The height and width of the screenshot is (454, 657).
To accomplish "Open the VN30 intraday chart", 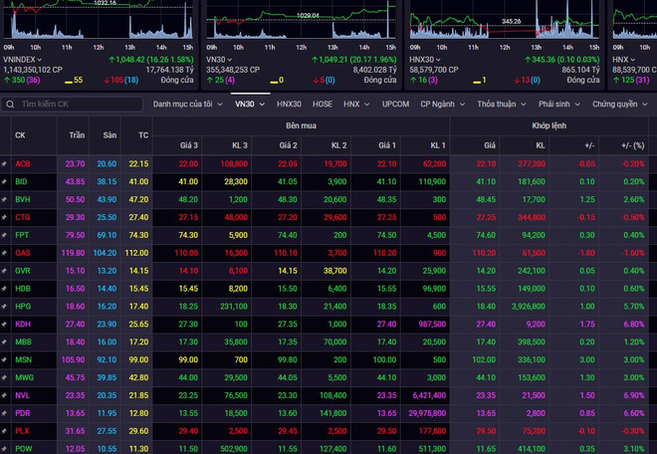I will (x=301, y=20).
